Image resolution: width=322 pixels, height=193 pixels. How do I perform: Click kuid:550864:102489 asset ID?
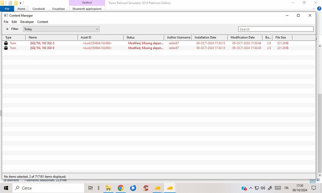pyautogui.click(x=97, y=43)
